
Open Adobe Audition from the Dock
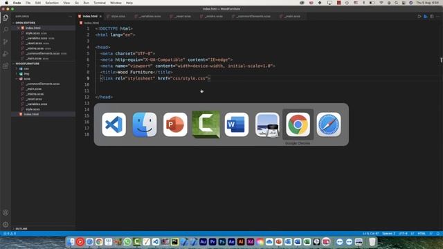[x=203, y=241]
